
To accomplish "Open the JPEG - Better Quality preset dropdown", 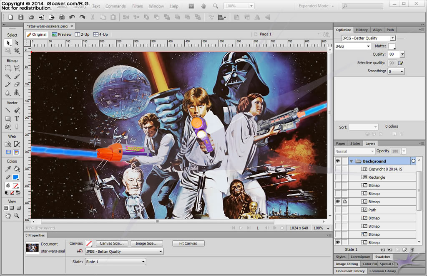I will pyautogui.click(x=392, y=38).
